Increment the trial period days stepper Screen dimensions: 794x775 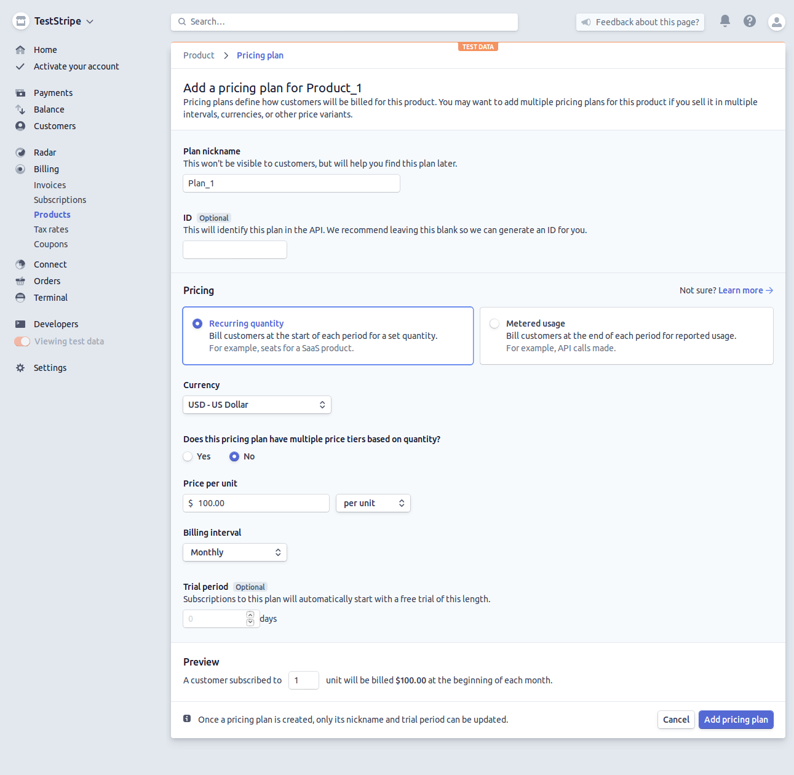250,614
